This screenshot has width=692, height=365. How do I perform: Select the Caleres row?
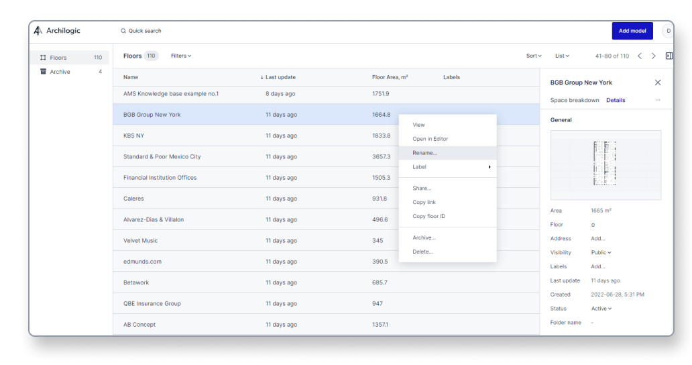click(326, 199)
